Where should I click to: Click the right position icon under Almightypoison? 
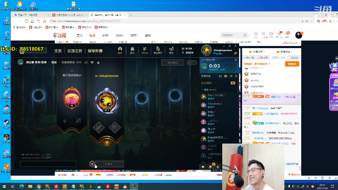click(115, 128)
